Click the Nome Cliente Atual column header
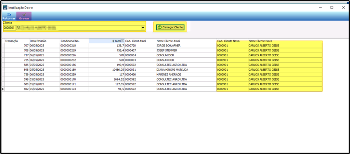 click(186, 41)
